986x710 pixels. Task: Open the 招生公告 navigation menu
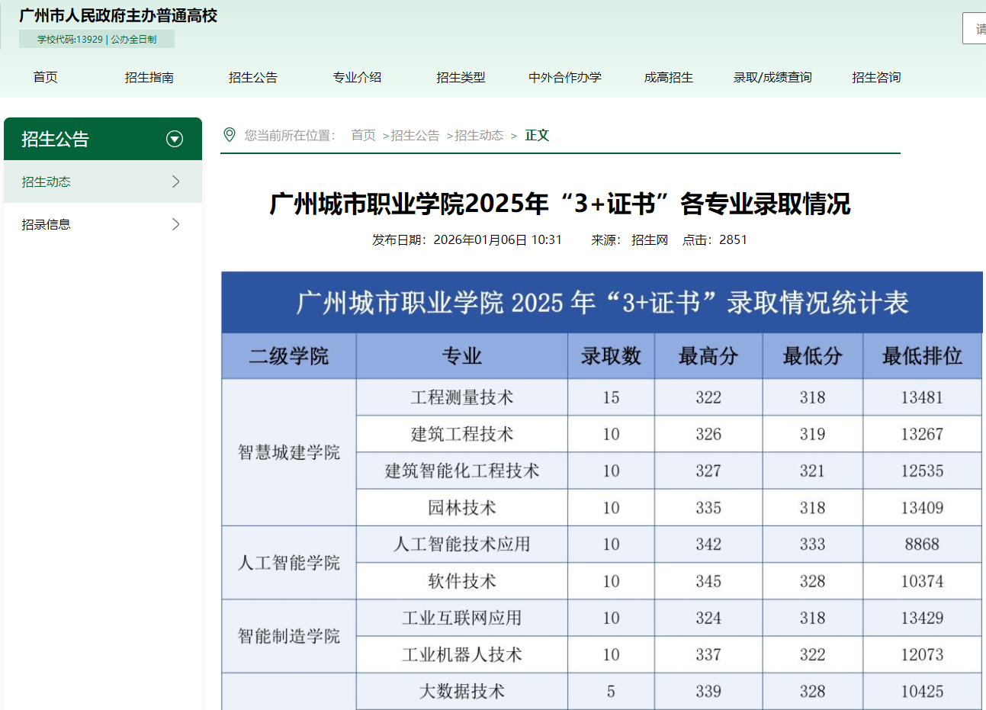253,77
